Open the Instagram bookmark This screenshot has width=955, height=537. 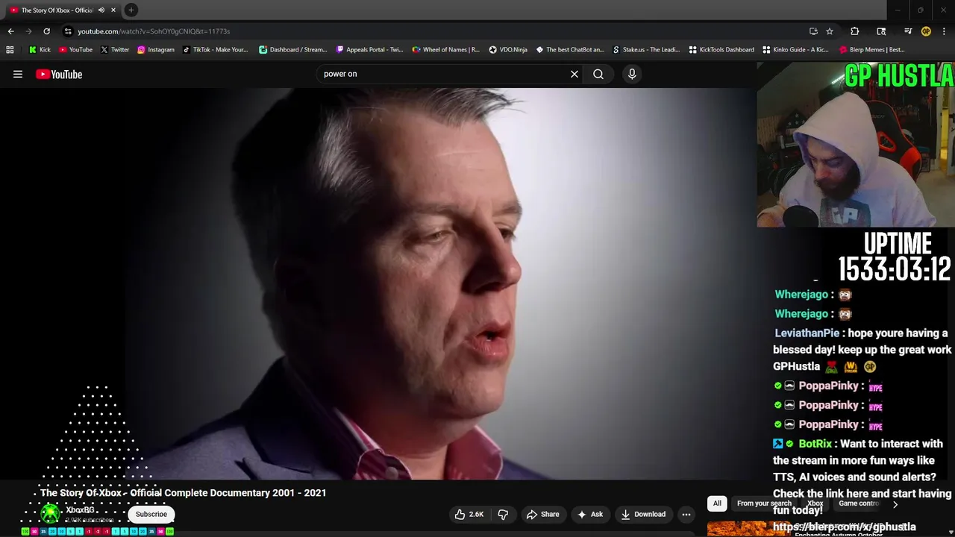(x=156, y=50)
